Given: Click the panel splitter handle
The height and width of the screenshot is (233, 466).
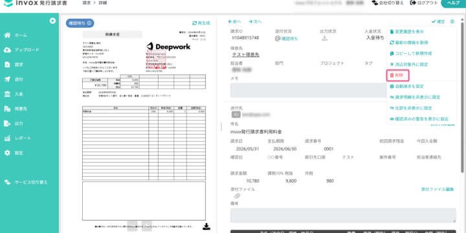Looking at the screenshot, I should tap(221, 127).
